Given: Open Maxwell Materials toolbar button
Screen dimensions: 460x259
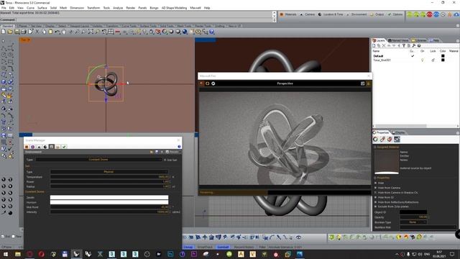Looking at the screenshot, I should pyautogui.click(x=288, y=14).
